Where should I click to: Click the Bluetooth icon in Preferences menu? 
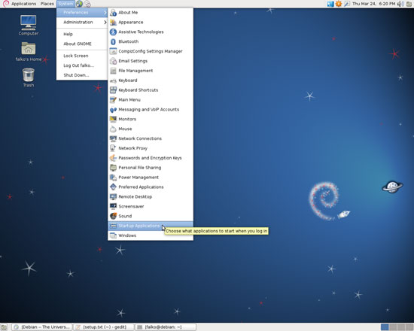pos(113,41)
